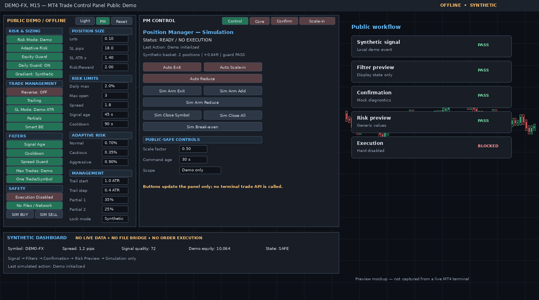Toggle the Equity Guard option
539x300 pixels.
[x=35, y=57]
